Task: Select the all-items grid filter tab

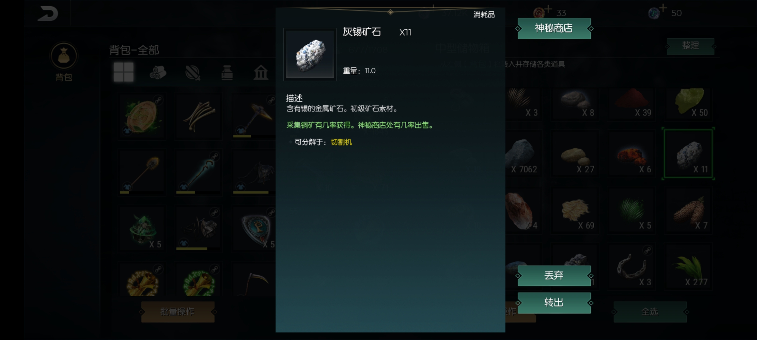Action: point(124,72)
